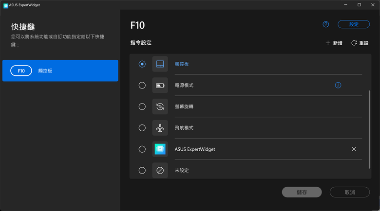
Task: Click the battery icon for 電源模式
Action: (x=160, y=86)
